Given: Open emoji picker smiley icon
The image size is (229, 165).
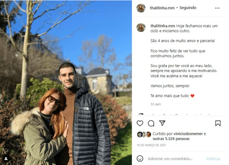Looking at the screenshot, I should coord(140,158).
